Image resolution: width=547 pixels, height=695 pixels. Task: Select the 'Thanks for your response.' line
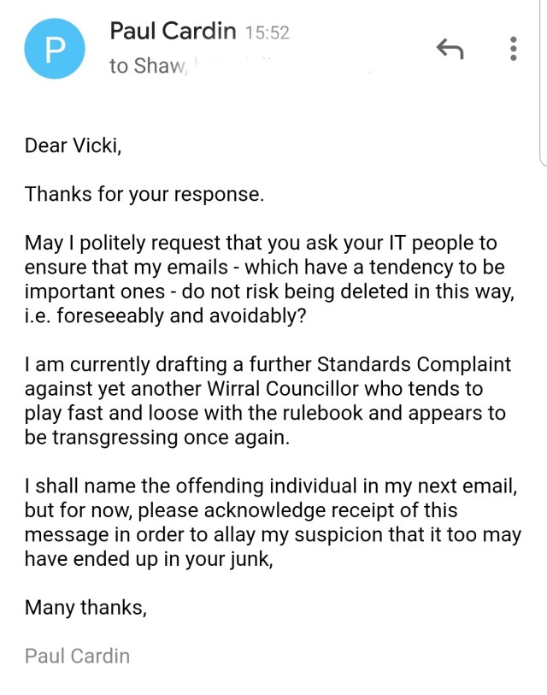coord(144,194)
